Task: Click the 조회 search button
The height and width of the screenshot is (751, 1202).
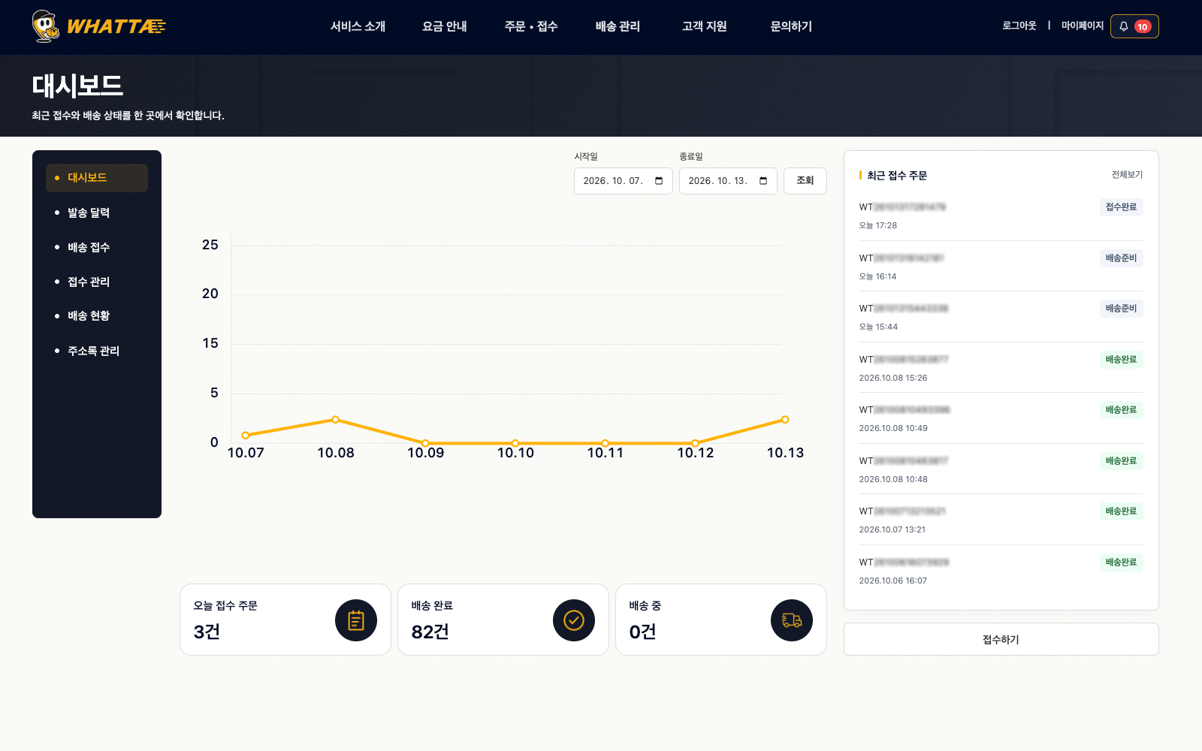Action: point(805,181)
